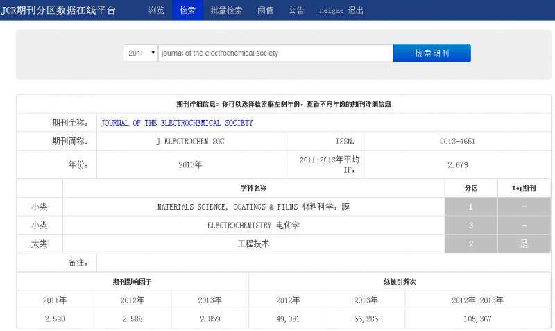Screen dimensions: 555x331
Task: Click the 2011-2013年平均 IF label
Action: click(x=330, y=164)
